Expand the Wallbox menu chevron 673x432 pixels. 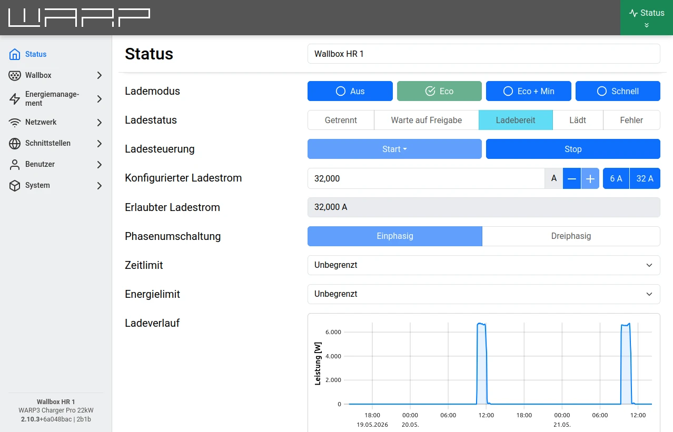[x=100, y=75]
